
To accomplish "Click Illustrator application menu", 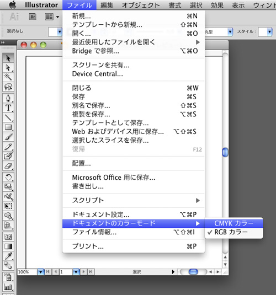I will pos(41,5).
